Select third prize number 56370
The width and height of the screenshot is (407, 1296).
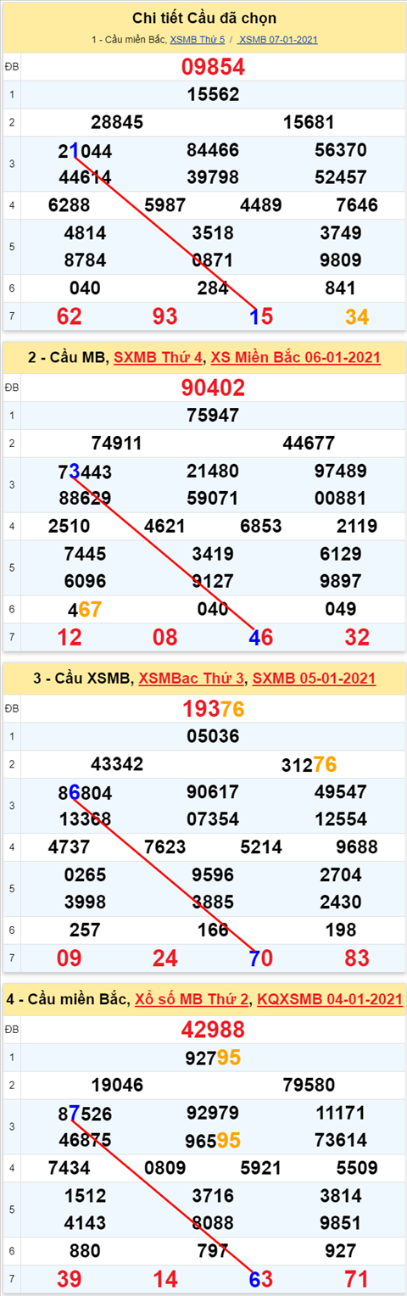(x=340, y=150)
